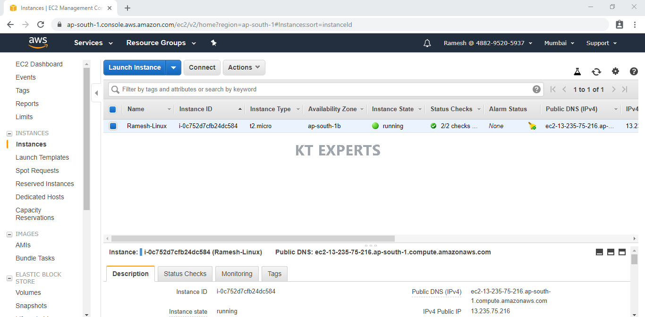Screen dimensions: 645x317
Task: Collapse the IMAGES sidebar section
Action: (9, 234)
